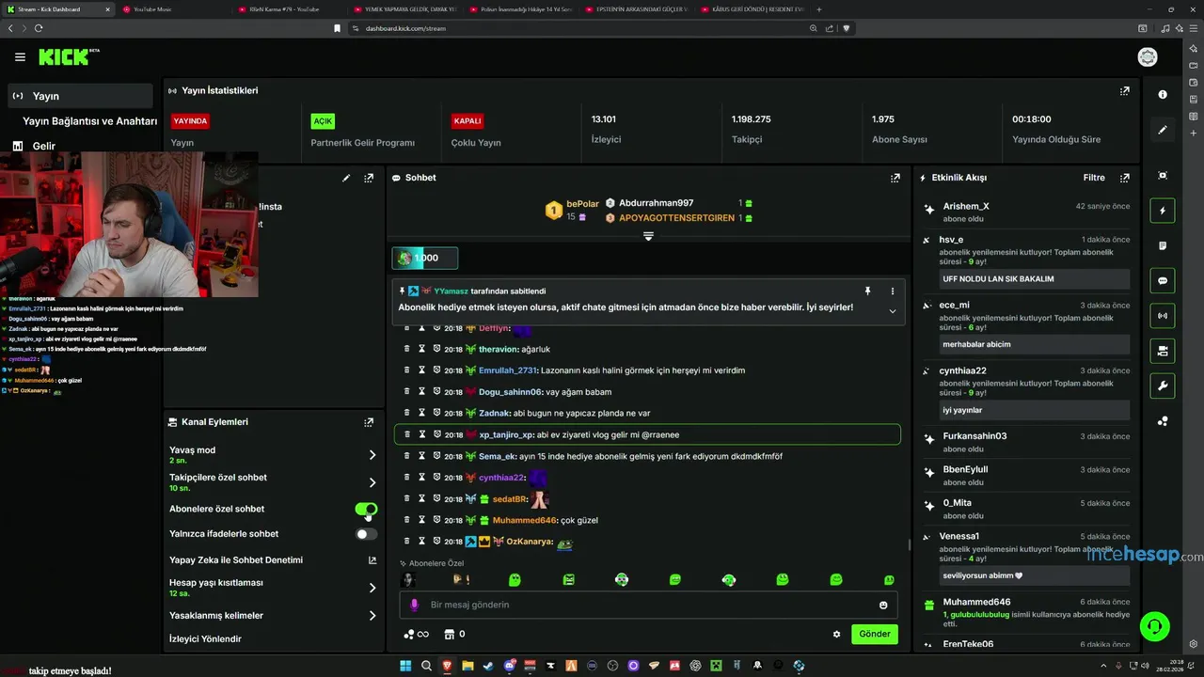Image resolution: width=1204 pixels, height=677 pixels.
Task: Click the green headset support button
Action: pyautogui.click(x=1154, y=625)
